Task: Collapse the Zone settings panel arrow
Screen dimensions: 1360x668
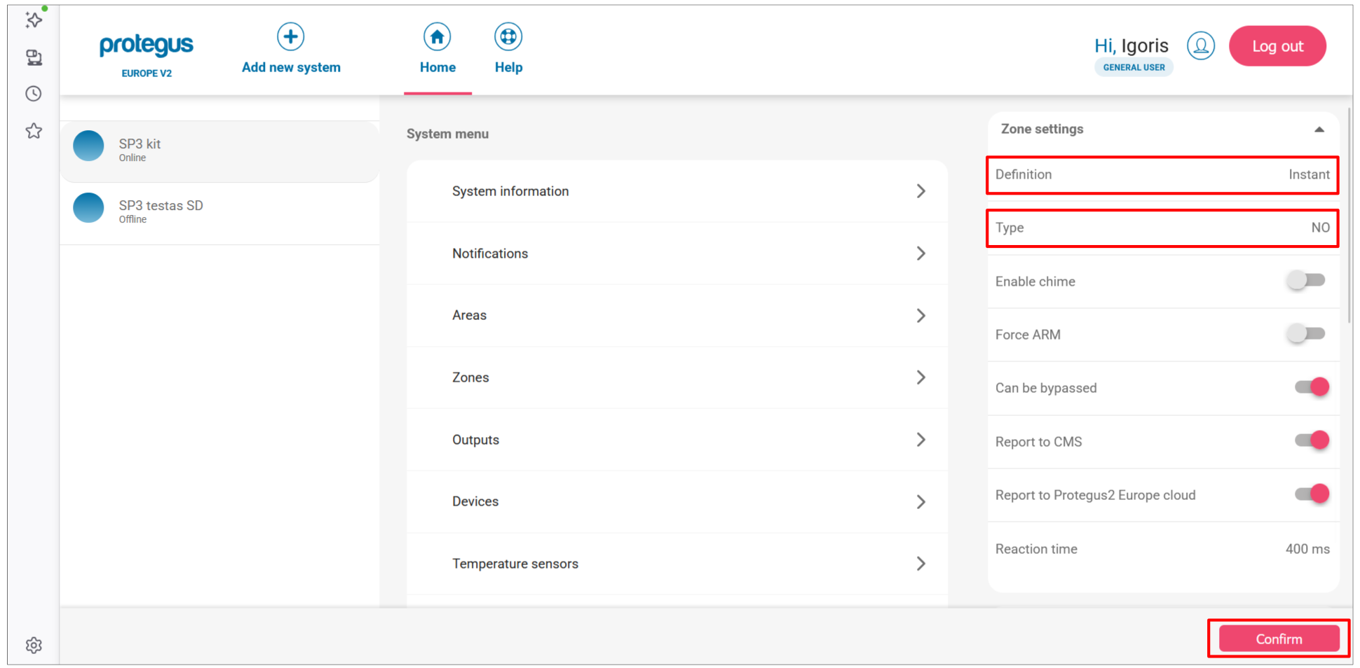Action: [1319, 130]
